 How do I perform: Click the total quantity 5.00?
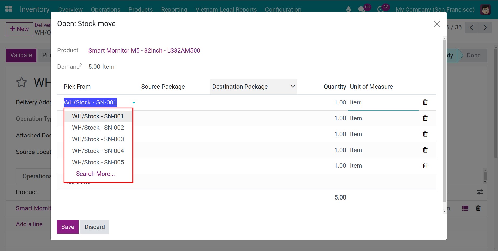340,197
